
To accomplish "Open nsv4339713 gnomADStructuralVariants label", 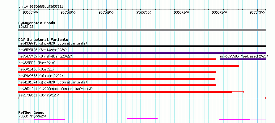I will (53, 43).
